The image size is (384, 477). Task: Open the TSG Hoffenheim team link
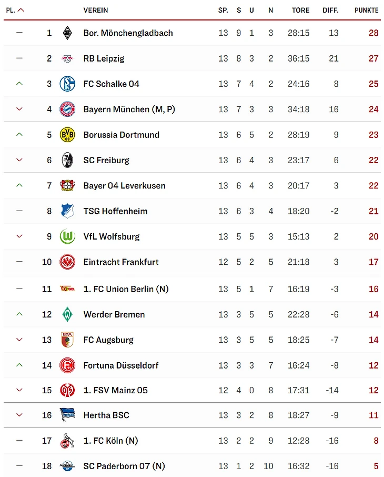(x=115, y=211)
